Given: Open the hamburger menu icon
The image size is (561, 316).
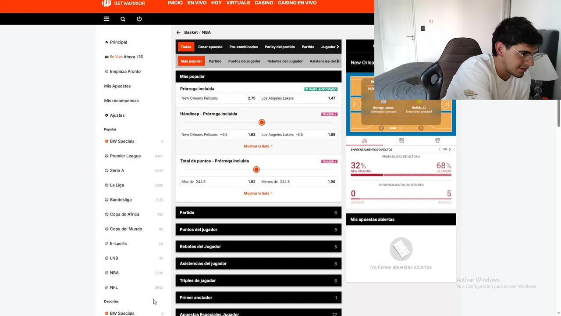Looking at the screenshot, I should pos(107,19).
